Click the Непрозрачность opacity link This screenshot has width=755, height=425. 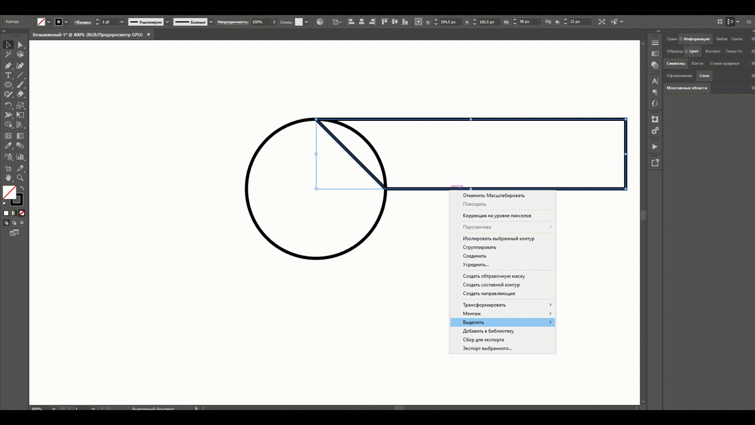coord(233,22)
